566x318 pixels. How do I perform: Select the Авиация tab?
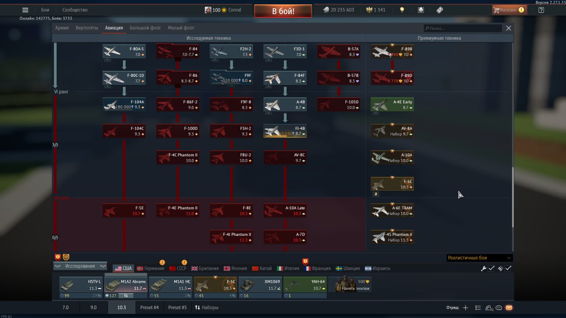[114, 28]
